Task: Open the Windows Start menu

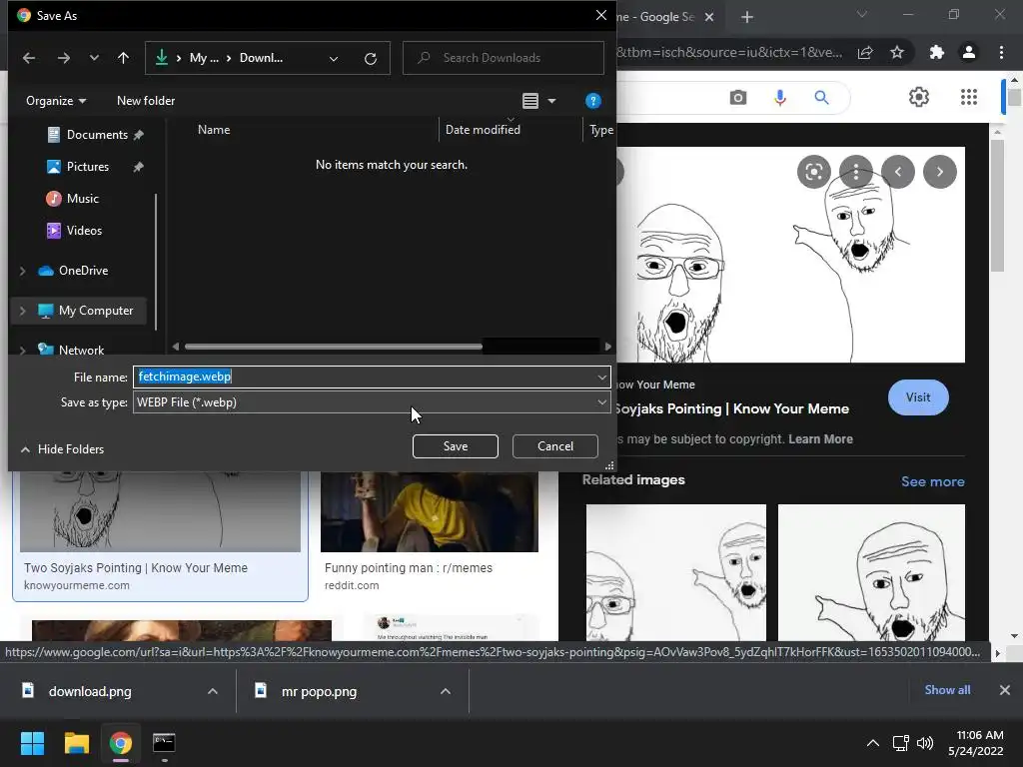Action: [32, 743]
